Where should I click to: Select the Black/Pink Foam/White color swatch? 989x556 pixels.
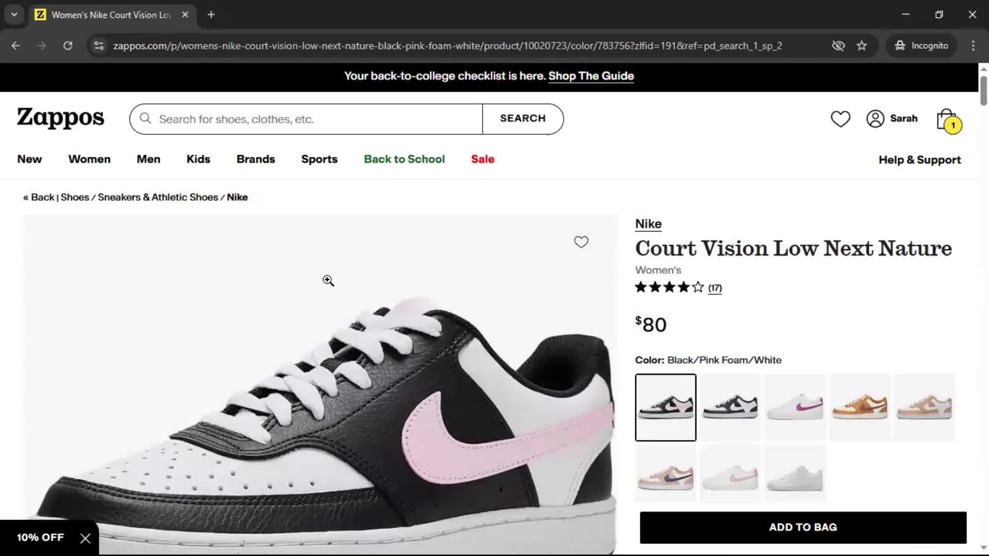click(x=666, y=407)
